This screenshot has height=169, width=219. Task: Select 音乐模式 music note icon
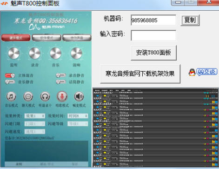pyautogui.click(x=11, y=96)
